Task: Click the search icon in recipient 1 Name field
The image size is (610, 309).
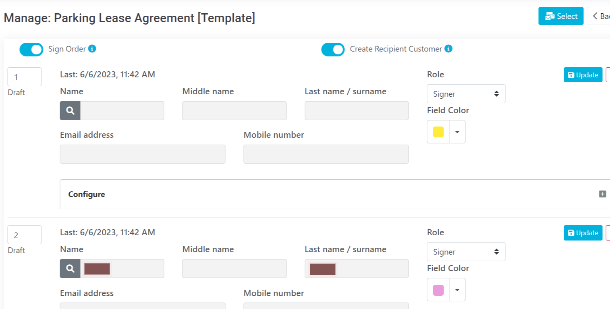Action: point(70,111)
